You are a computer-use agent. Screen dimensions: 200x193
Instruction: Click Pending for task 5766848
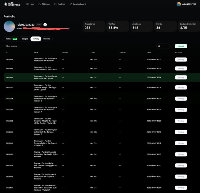click(181, 77)
